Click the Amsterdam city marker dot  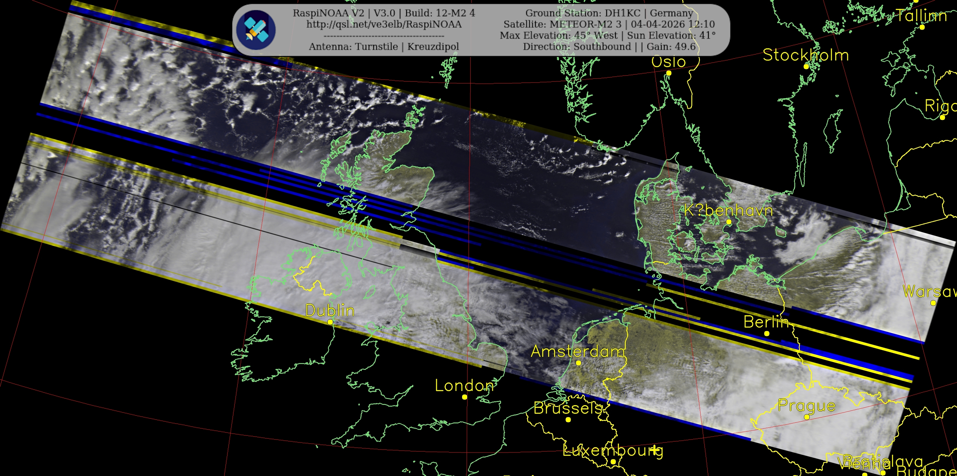coord(578,363)
